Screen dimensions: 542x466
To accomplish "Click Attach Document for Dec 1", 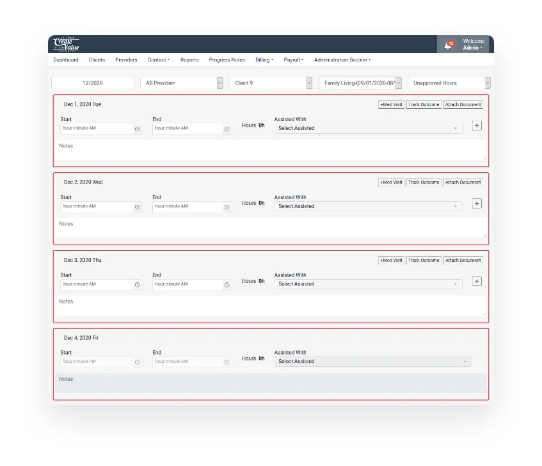I will 463,104.
